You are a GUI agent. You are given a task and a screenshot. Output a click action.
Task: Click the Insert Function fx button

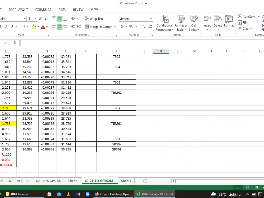click(x=15, y=43)
